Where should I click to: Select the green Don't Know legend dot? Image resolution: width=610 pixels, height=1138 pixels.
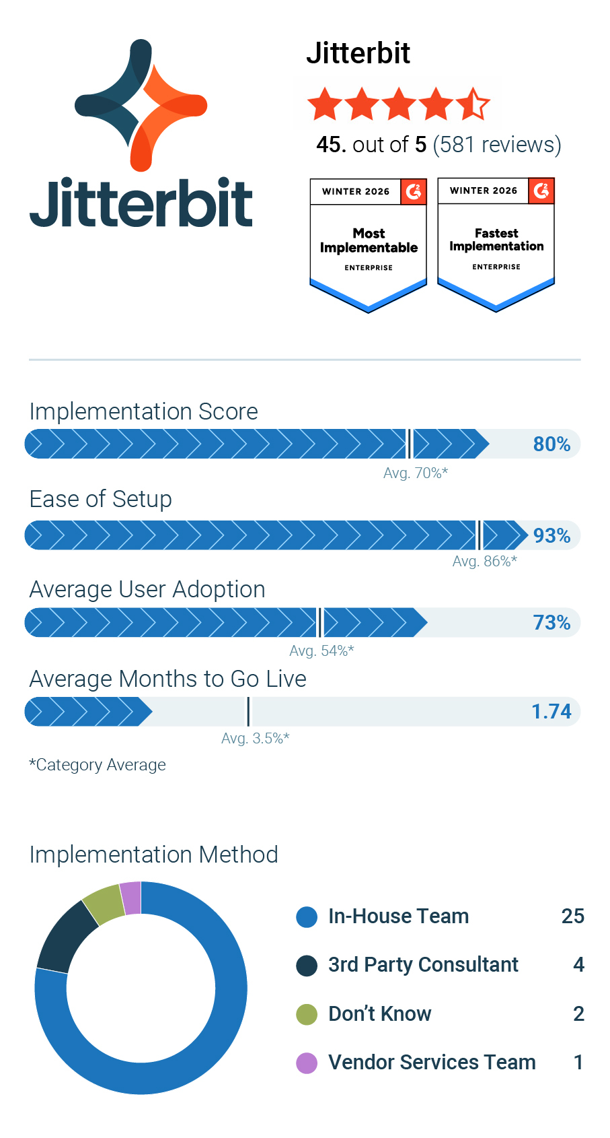click(x=307, y=1014)
